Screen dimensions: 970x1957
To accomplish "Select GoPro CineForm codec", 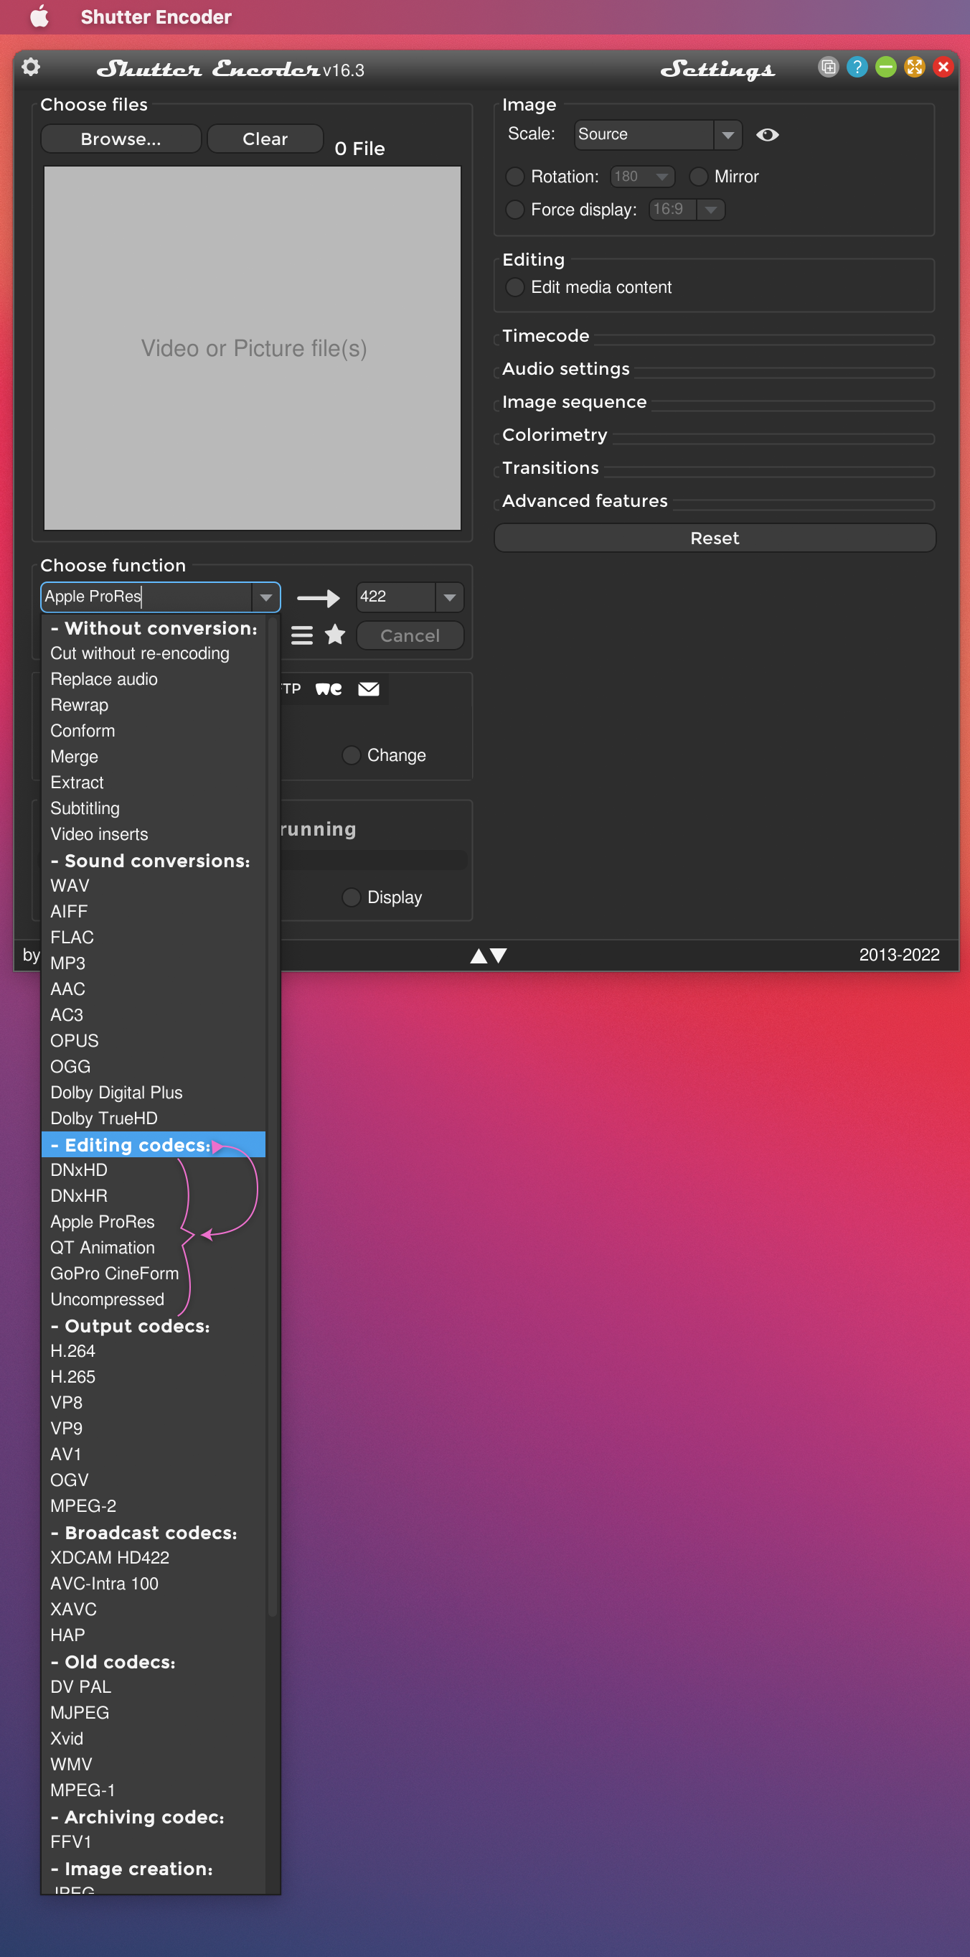I will tap(154, 1274).
